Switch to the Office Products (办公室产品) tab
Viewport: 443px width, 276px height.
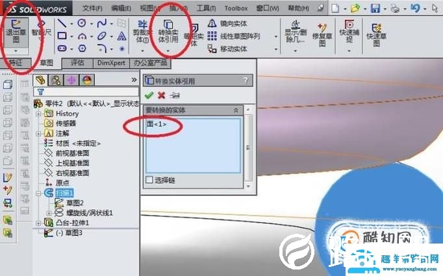tap(150, 63)
